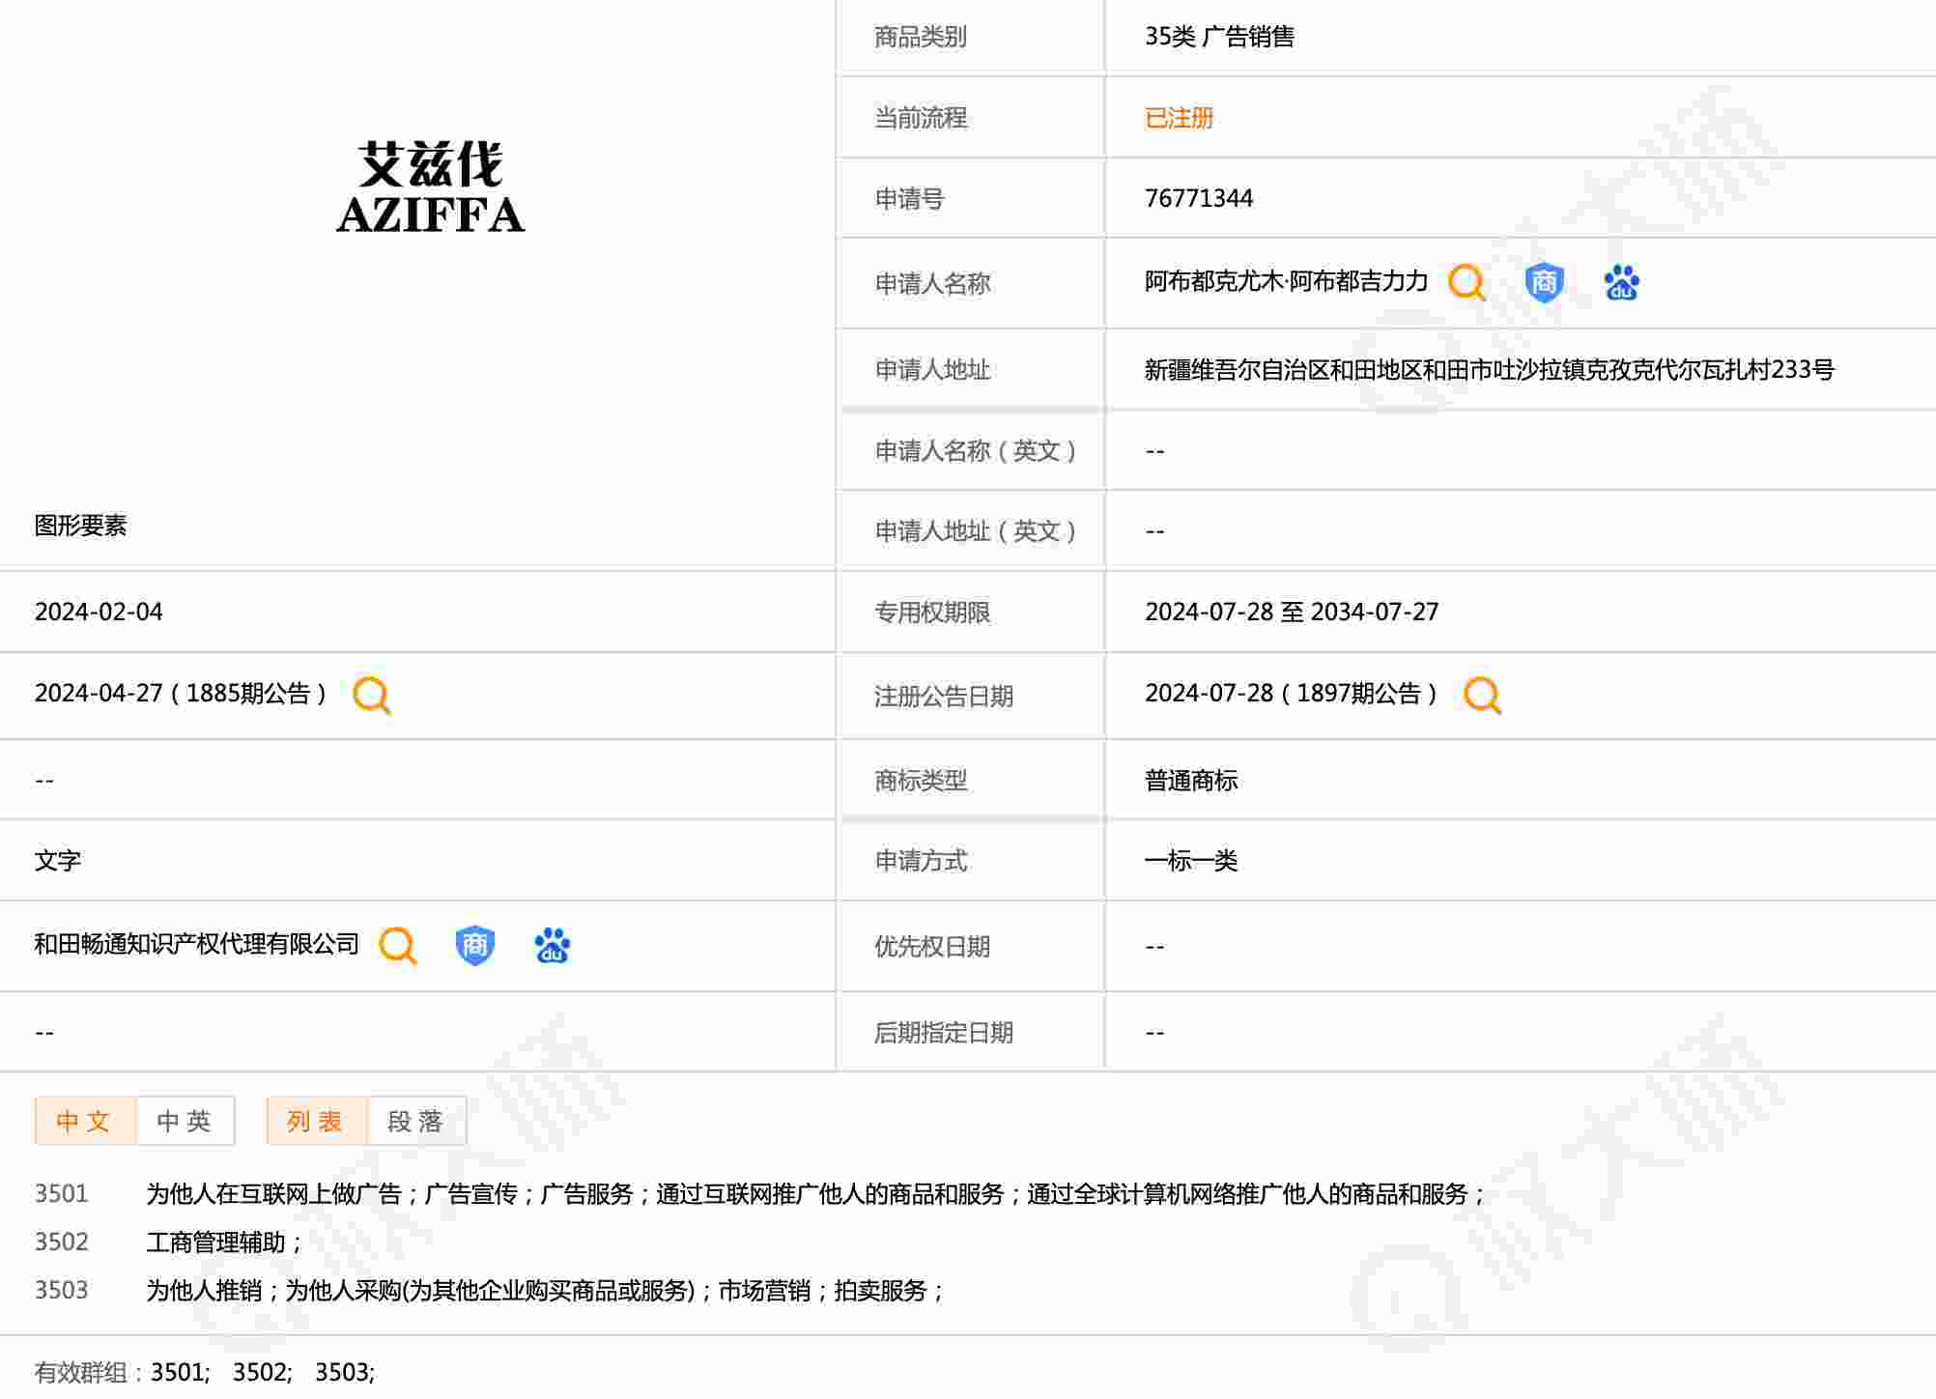
Task: Click Baidu paw icon beside applicant name
Action: (1621, 282)
